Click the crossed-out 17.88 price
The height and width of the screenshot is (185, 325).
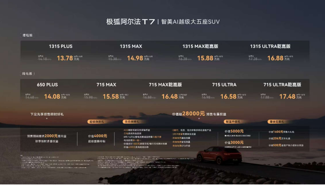[267, 97]
